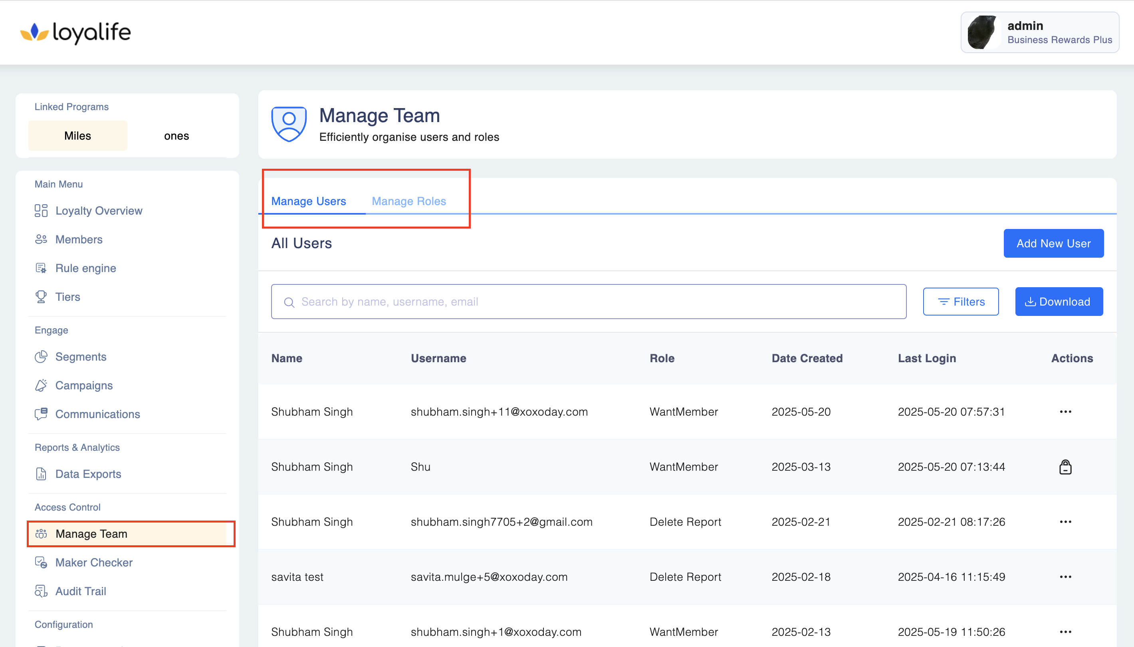
Task: Click the Add New User button
Action: click(1053, 243)
